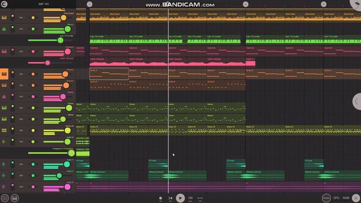Show the RAM meter
This screenshot has width=361, height=203.
pyautogui.click(x=346, y=198)
